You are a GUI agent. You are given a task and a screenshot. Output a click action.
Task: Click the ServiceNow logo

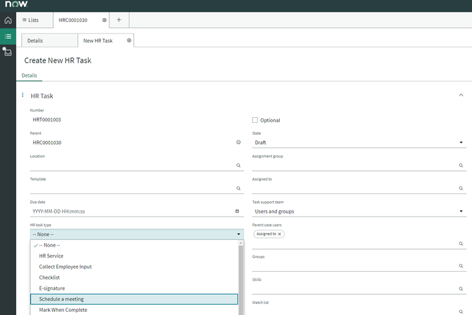pos(16,5)
